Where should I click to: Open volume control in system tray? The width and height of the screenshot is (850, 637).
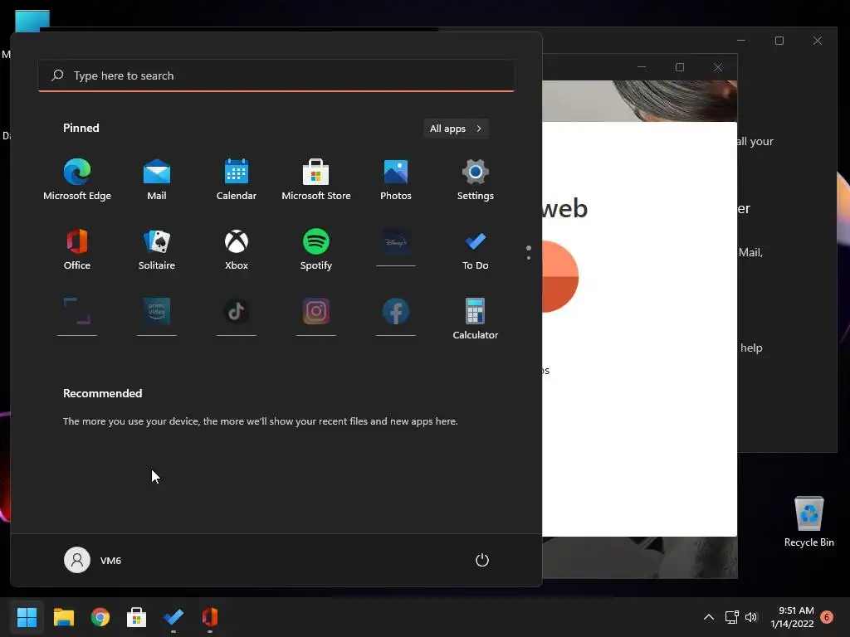pyautogui.click(x=750, y=617)
